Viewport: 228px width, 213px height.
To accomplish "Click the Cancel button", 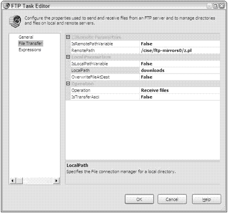I will click(172, 199).
